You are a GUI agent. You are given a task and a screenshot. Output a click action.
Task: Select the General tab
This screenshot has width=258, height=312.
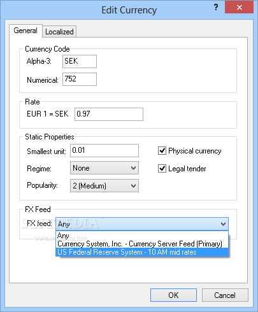click(25, 31)
